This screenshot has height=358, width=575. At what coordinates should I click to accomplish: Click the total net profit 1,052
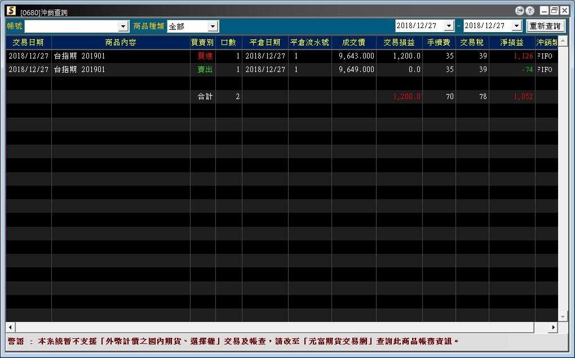523,97
